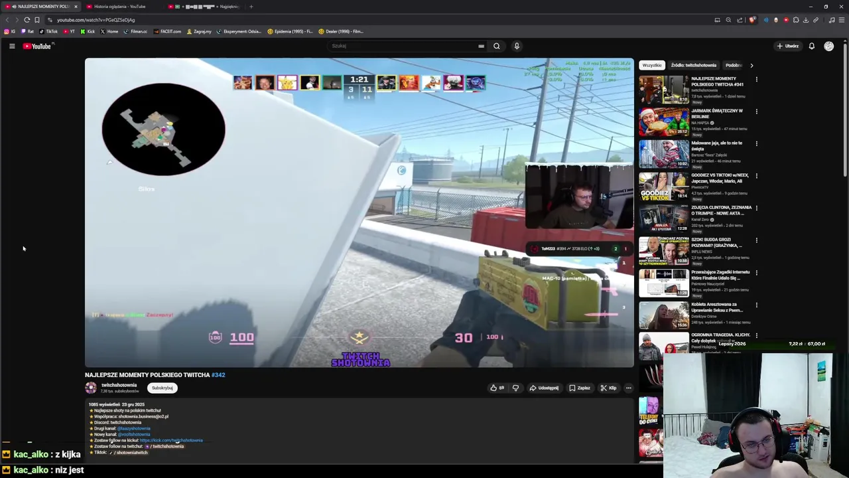Screen dimensions: 849x478
Task: Open the Kick bookmark
Action: click(x=88, y=31)
